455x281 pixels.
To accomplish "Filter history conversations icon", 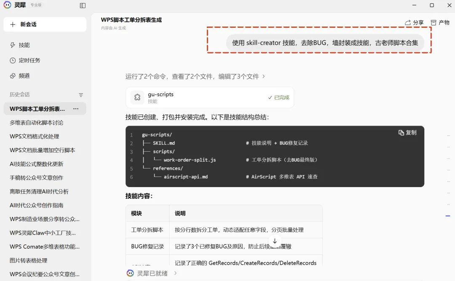I will point(81,95).
